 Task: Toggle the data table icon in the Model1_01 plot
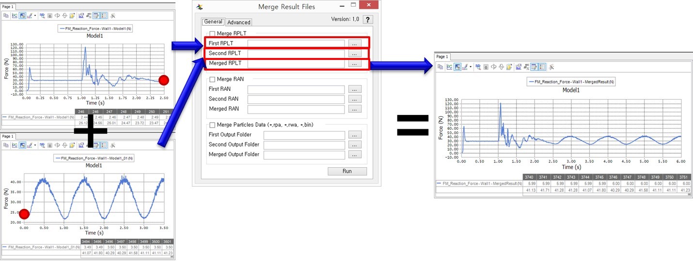tap(96, 145)
